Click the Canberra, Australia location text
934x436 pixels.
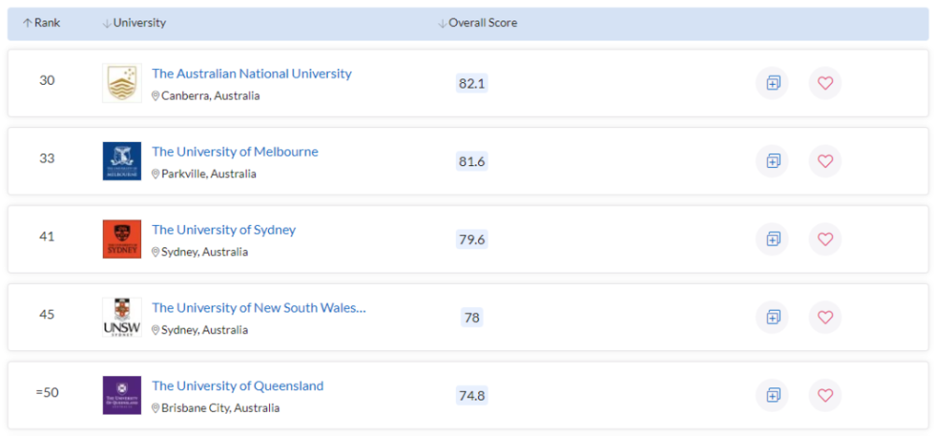(210, 96)
